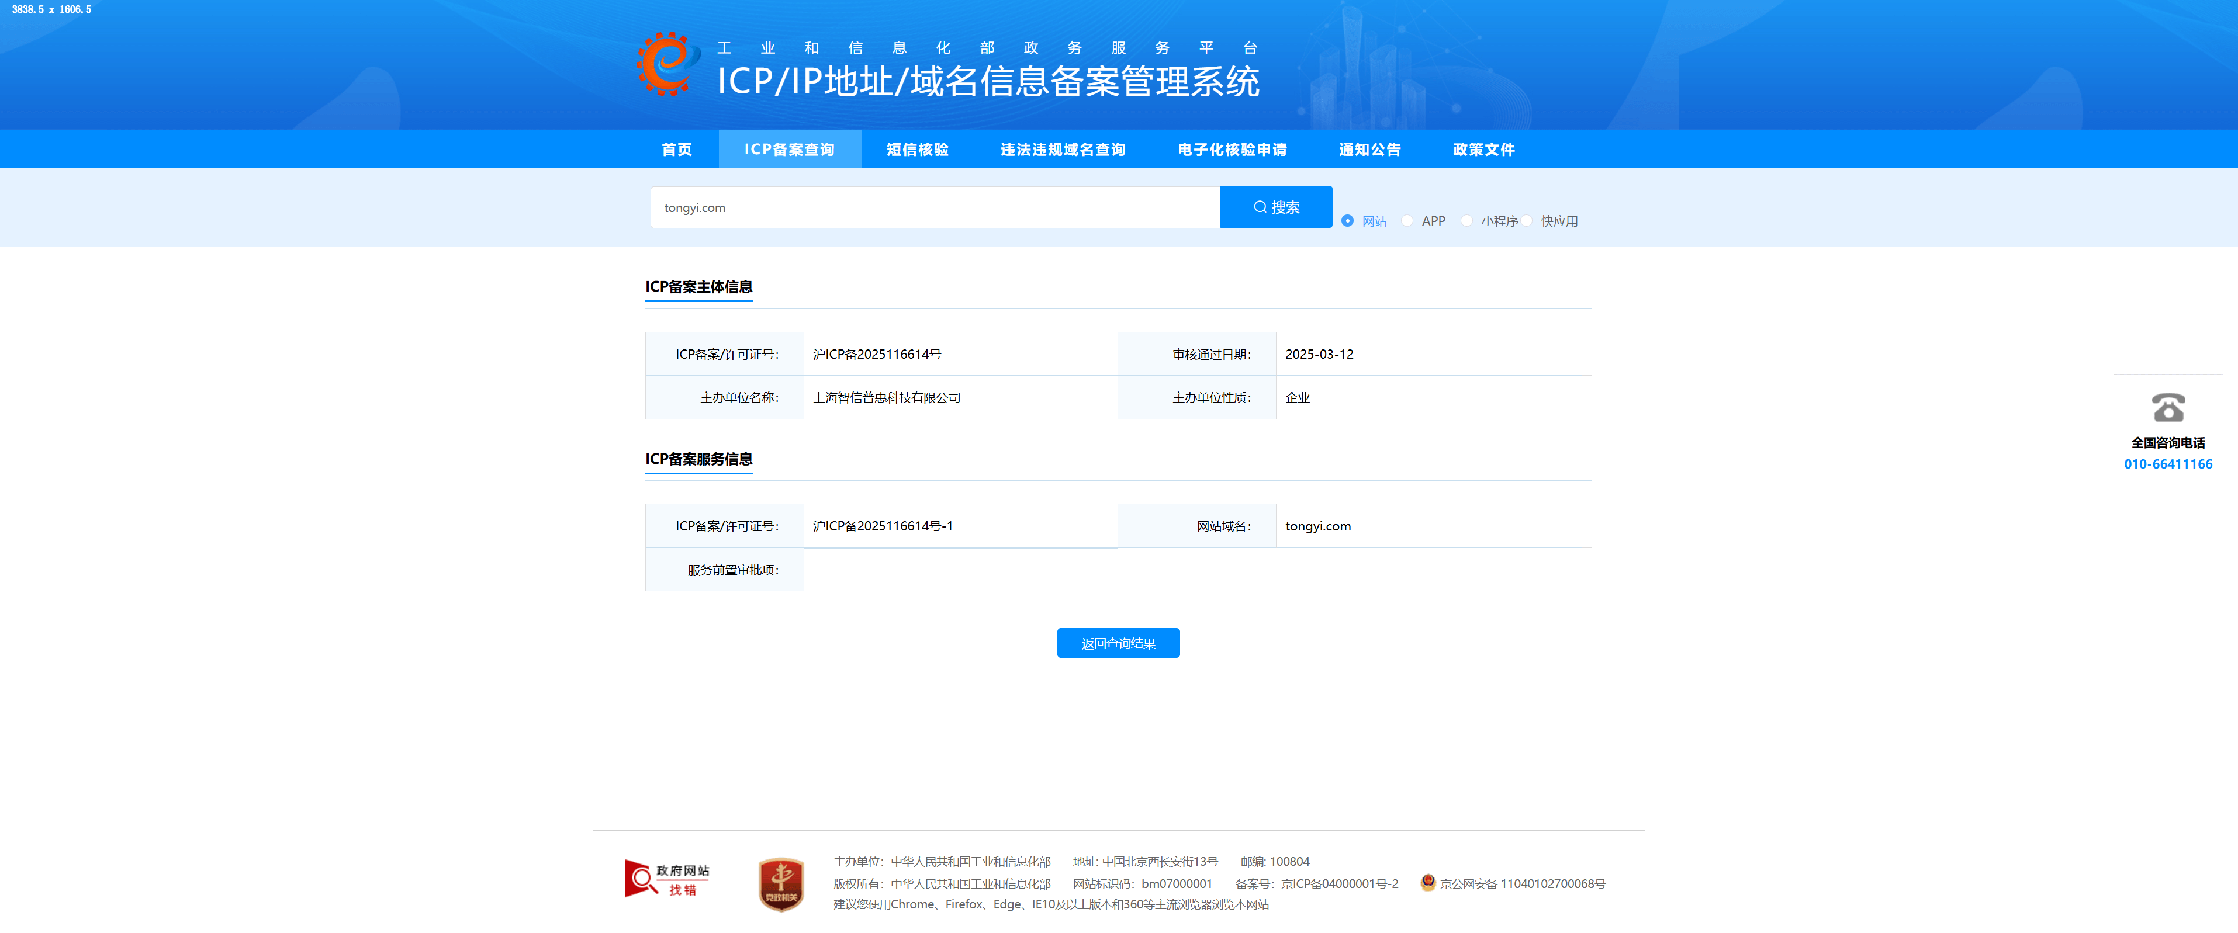Click the MIIT gear logo icon
This screenshot has width=2238, height=933.
[667, 64]
